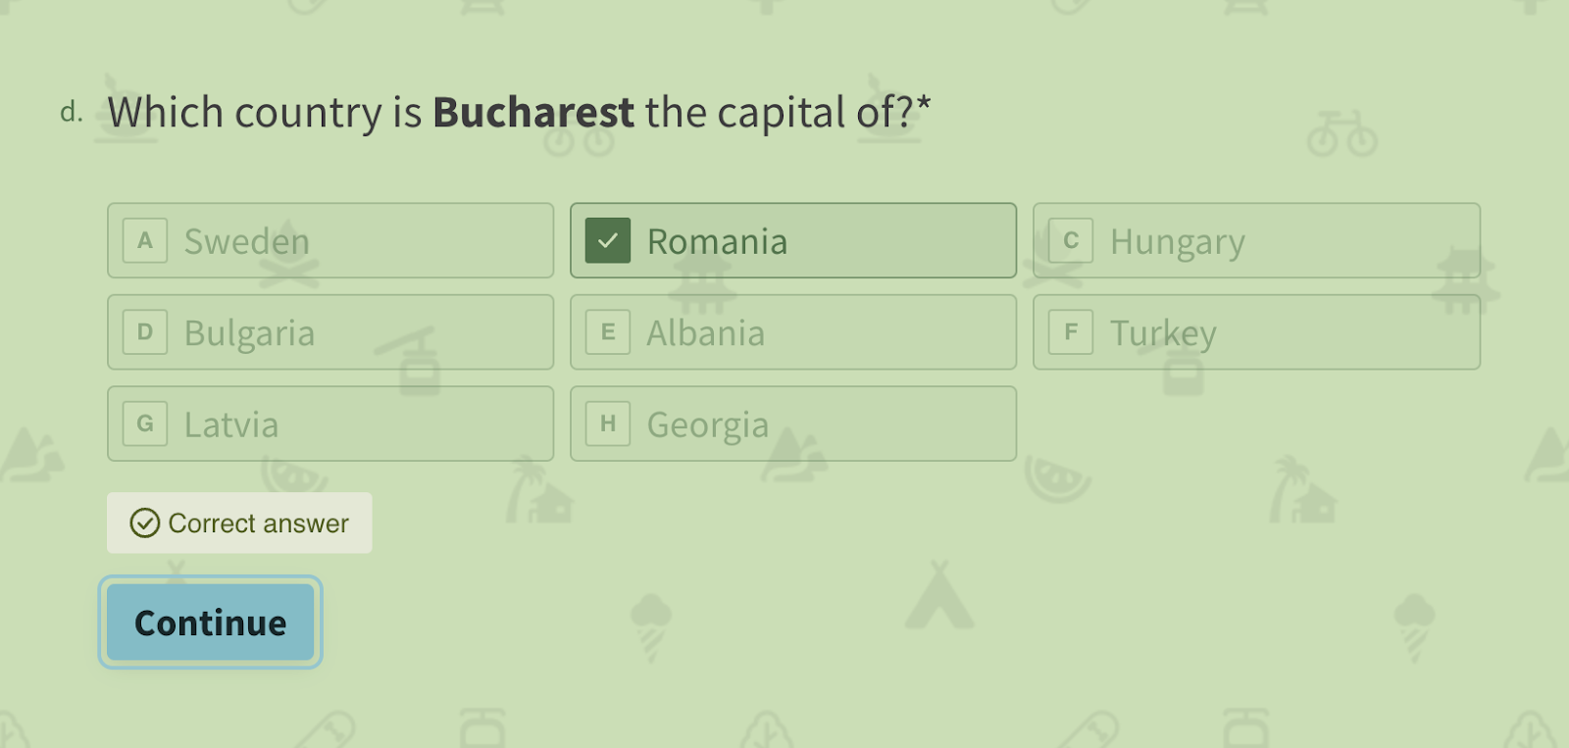Click the letter G key badge
This screenshot has height=748, width=1569.
[x=145, y=424]
